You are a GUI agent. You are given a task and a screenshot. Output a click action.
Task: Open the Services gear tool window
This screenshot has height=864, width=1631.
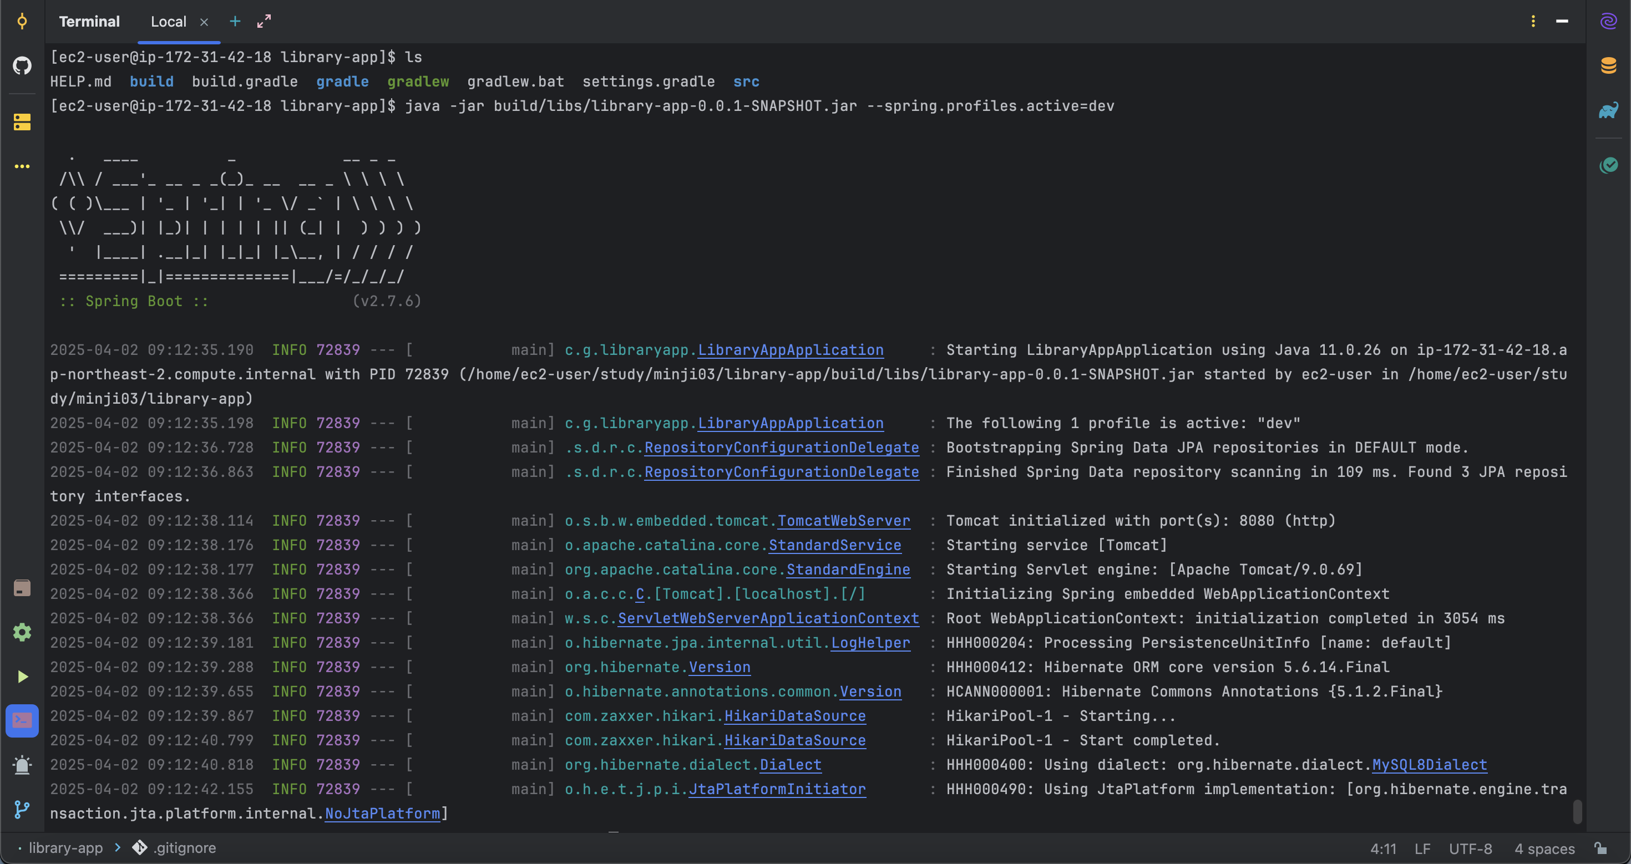click(22, 632)
